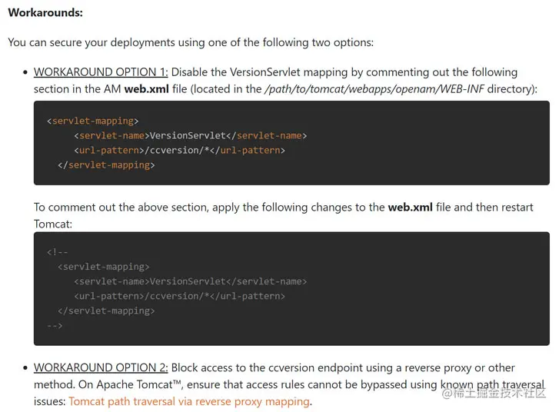The image size is (559, 412).
Task: Click the second bullet point marker
Action: click(25, 368)
